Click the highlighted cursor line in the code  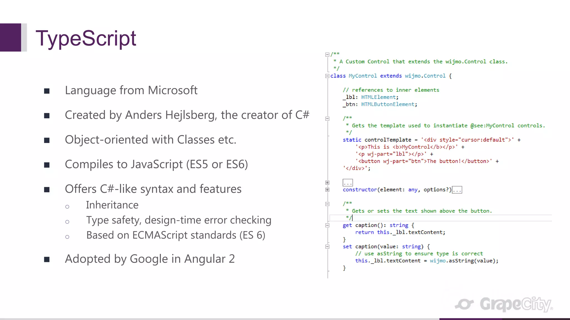click(x=445, y=218)
